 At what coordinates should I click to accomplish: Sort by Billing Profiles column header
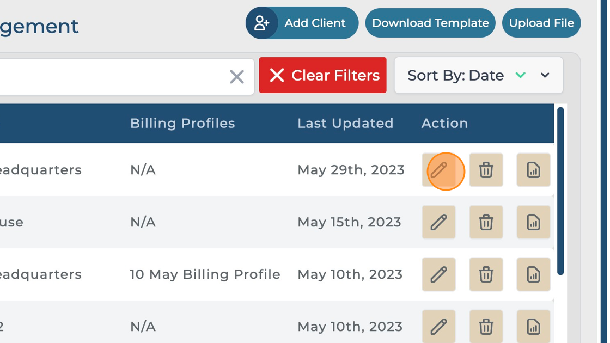pos(182,124)
